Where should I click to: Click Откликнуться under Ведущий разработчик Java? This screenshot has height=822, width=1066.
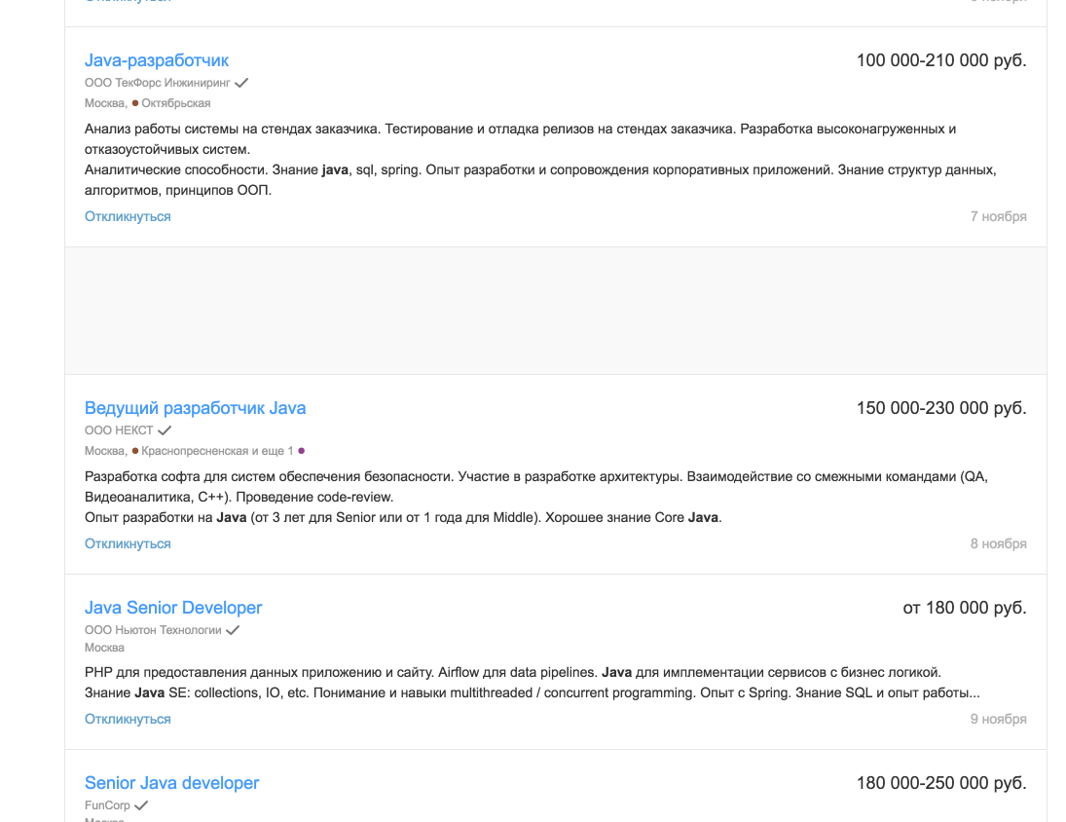(x=128, y=543)
